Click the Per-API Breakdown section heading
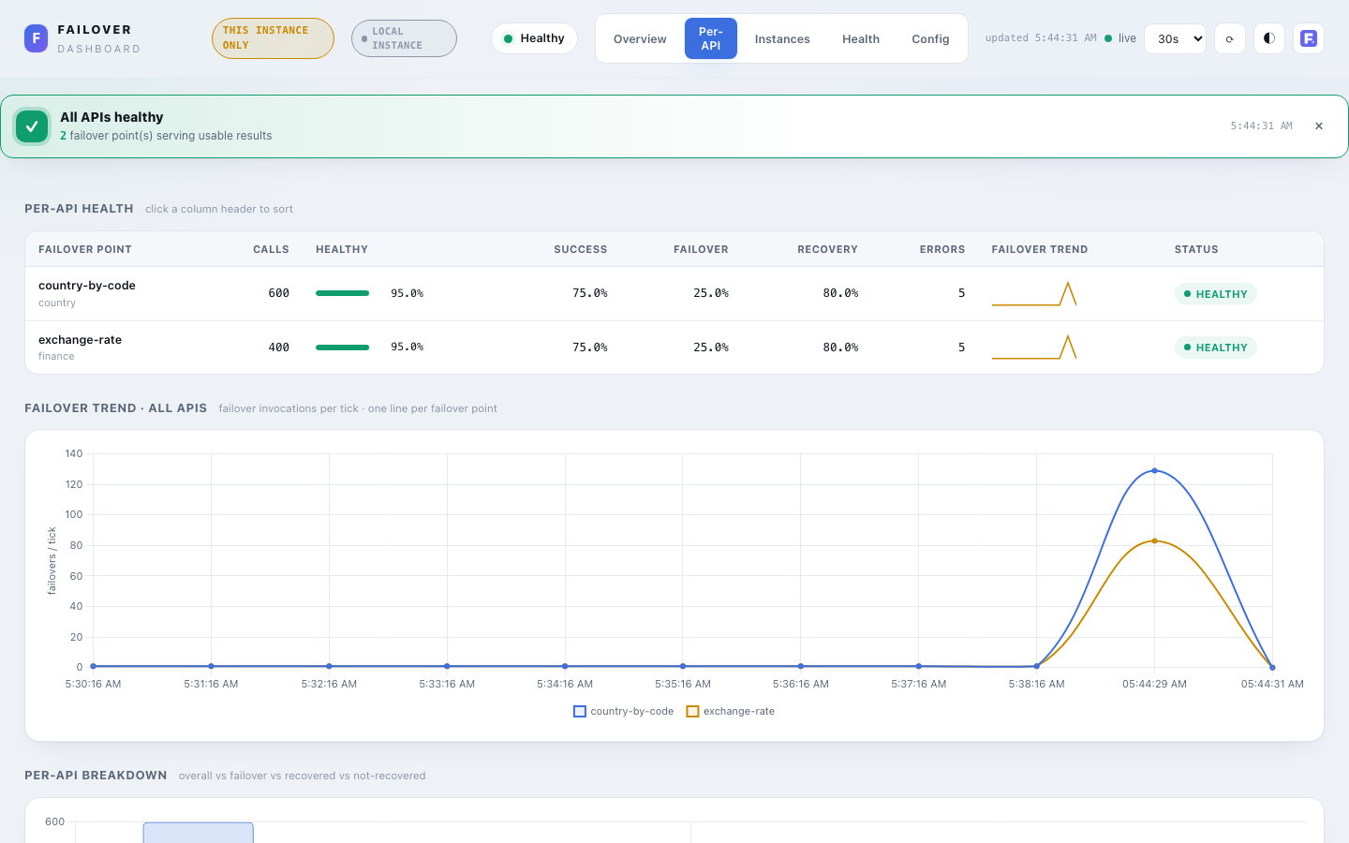The height and width of the screenshot is (843, 1349). point(96,776)
